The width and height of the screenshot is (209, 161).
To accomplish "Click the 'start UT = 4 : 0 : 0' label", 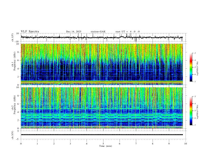I will tap(127, 32).
